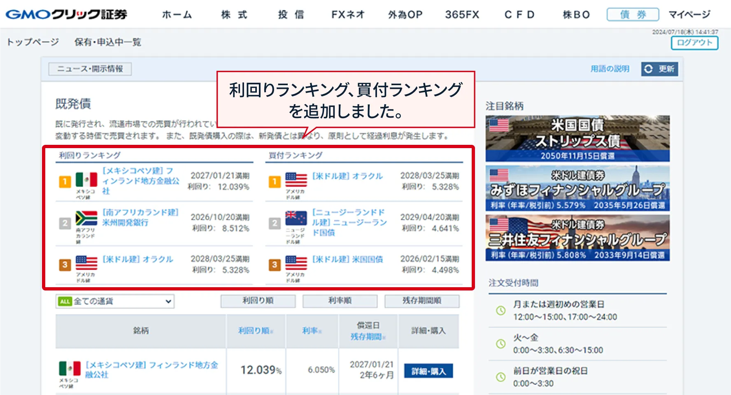731x395 pixels.
Task: Open the 債券 tab in top navigation
Action: (633, 15)
